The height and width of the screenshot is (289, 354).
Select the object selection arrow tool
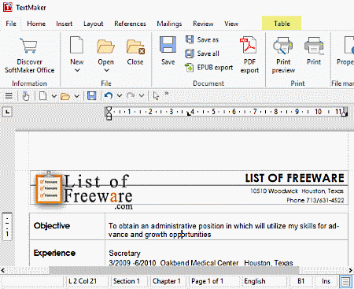pos(156,96)
